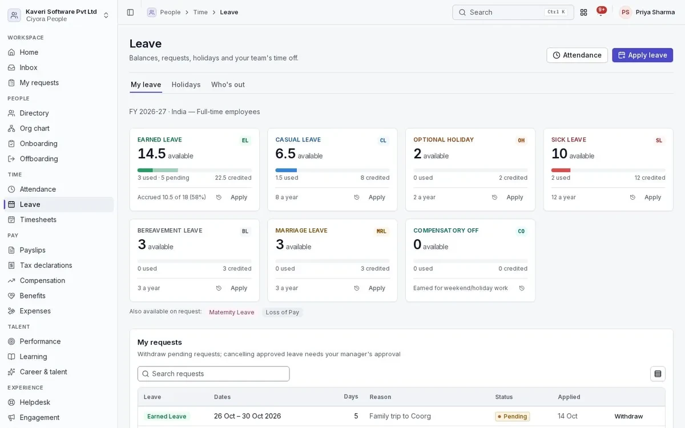
Task: Apply for Earned Leave
Action: point(239,197)
